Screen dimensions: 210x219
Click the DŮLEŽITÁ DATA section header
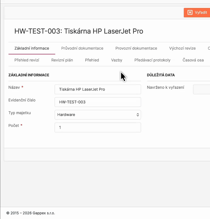pyautogui.click(x=161, y=75)
